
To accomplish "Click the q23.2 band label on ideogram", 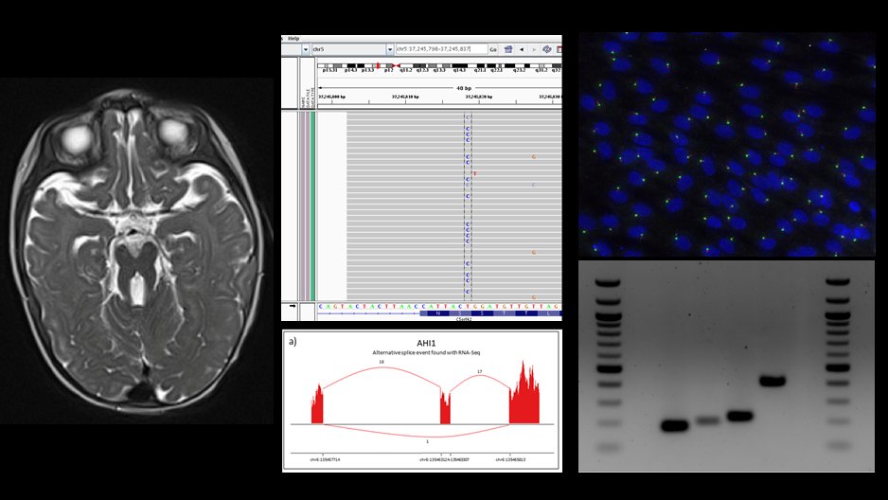I will pos(519,70).
